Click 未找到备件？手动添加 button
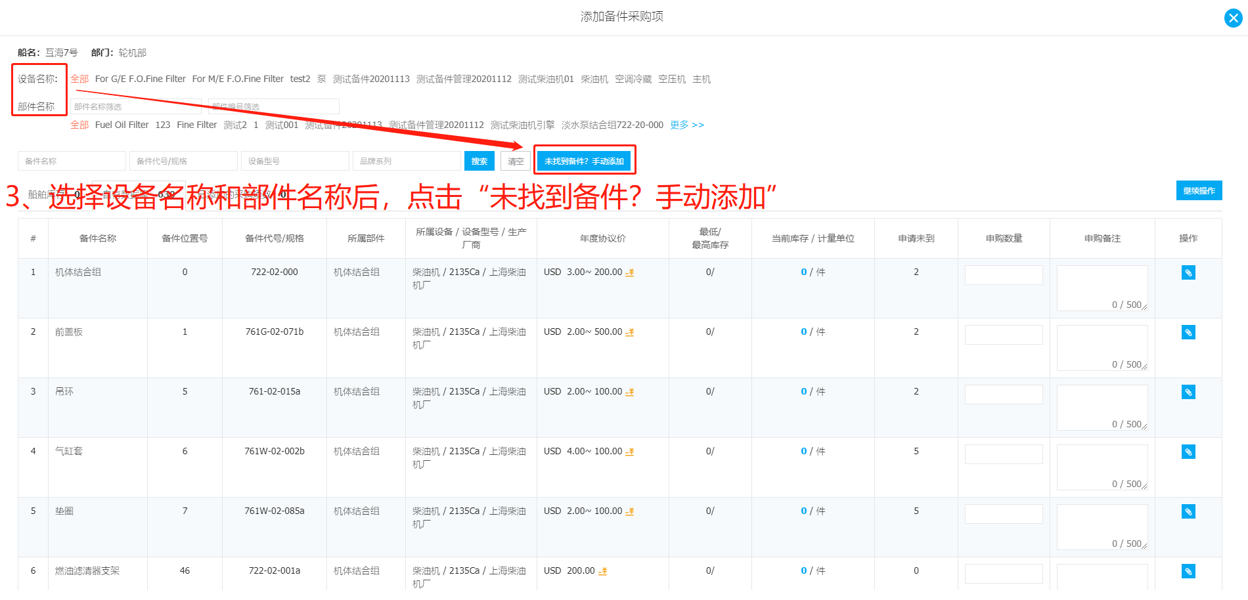Viewport: 1248px width, 600px height. (x=584, y=161)
